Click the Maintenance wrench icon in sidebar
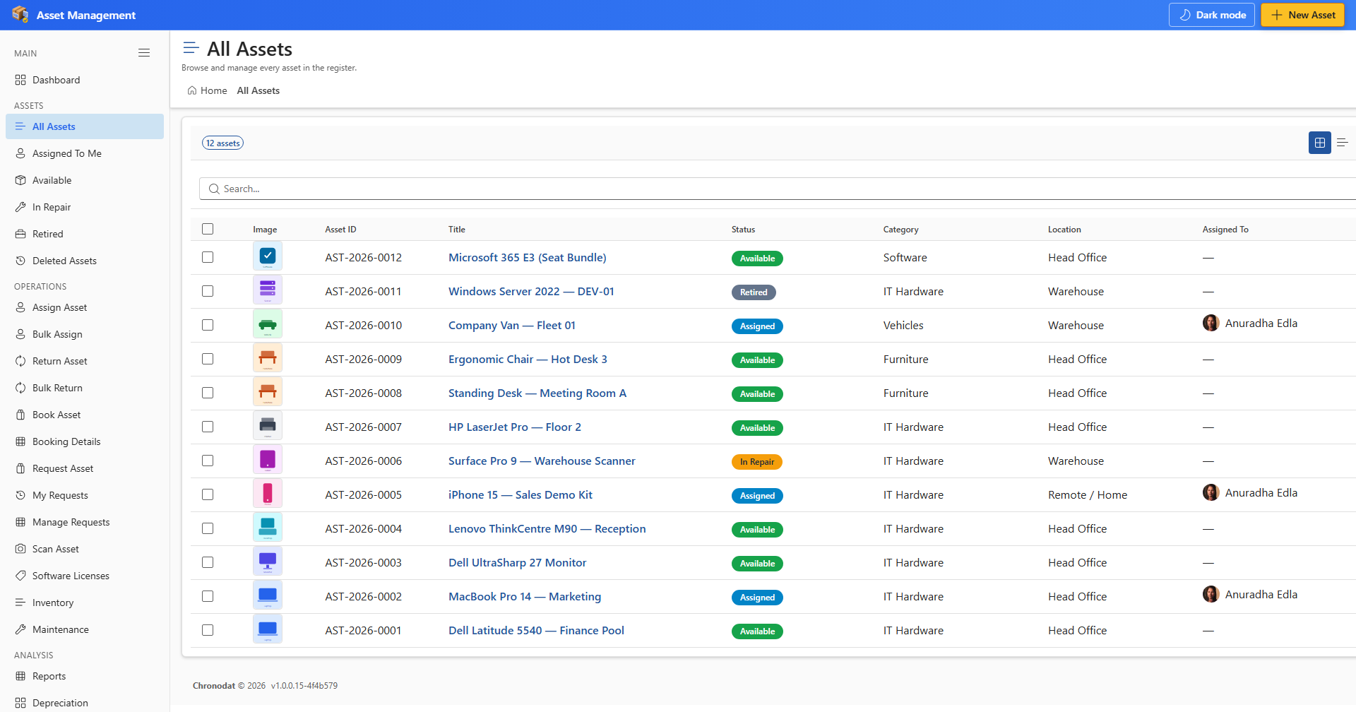This screenshot has height=712, width=1356. tap(20, 629)
